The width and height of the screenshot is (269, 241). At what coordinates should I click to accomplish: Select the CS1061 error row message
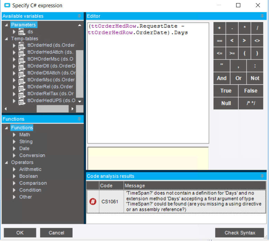pos(195,201)
